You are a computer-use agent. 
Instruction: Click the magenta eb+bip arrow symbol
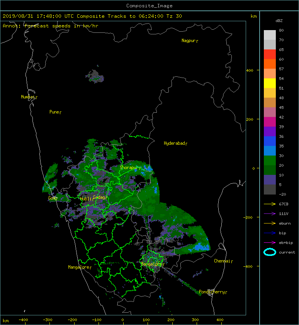click(270, 243)
